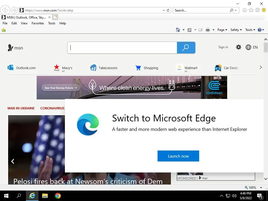Click the blue MSN search magnifier button

pyautogui.click(x=186, y=48)
